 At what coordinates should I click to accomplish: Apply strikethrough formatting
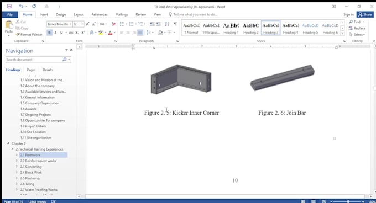pos(71,33)
